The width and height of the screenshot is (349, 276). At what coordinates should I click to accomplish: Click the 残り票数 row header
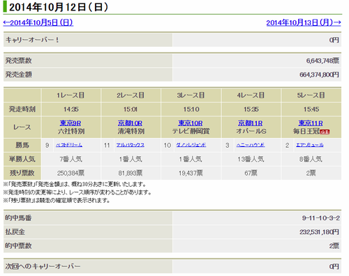(22, 173)
